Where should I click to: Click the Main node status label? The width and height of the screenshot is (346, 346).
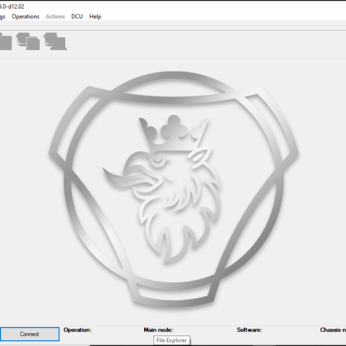coord(159,330)
